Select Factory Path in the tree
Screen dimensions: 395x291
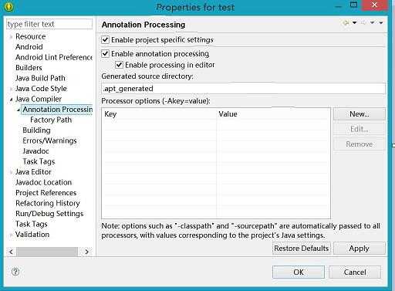pos(51,120)
